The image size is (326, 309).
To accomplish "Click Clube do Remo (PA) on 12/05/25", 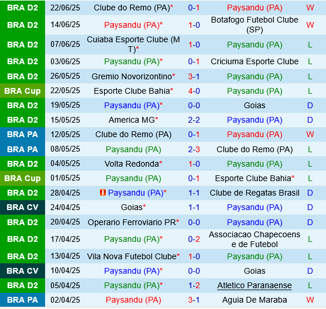I will coord(134,134).
